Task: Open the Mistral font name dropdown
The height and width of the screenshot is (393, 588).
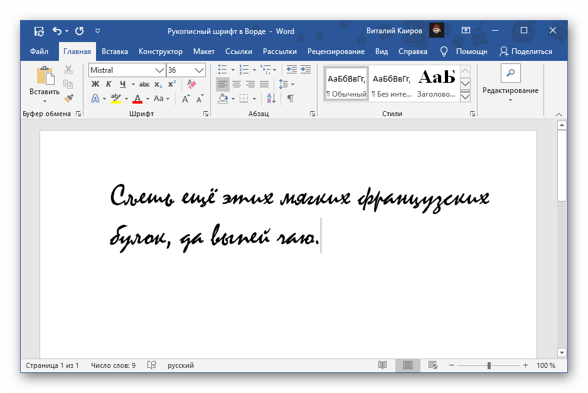Action: point(159,70)
